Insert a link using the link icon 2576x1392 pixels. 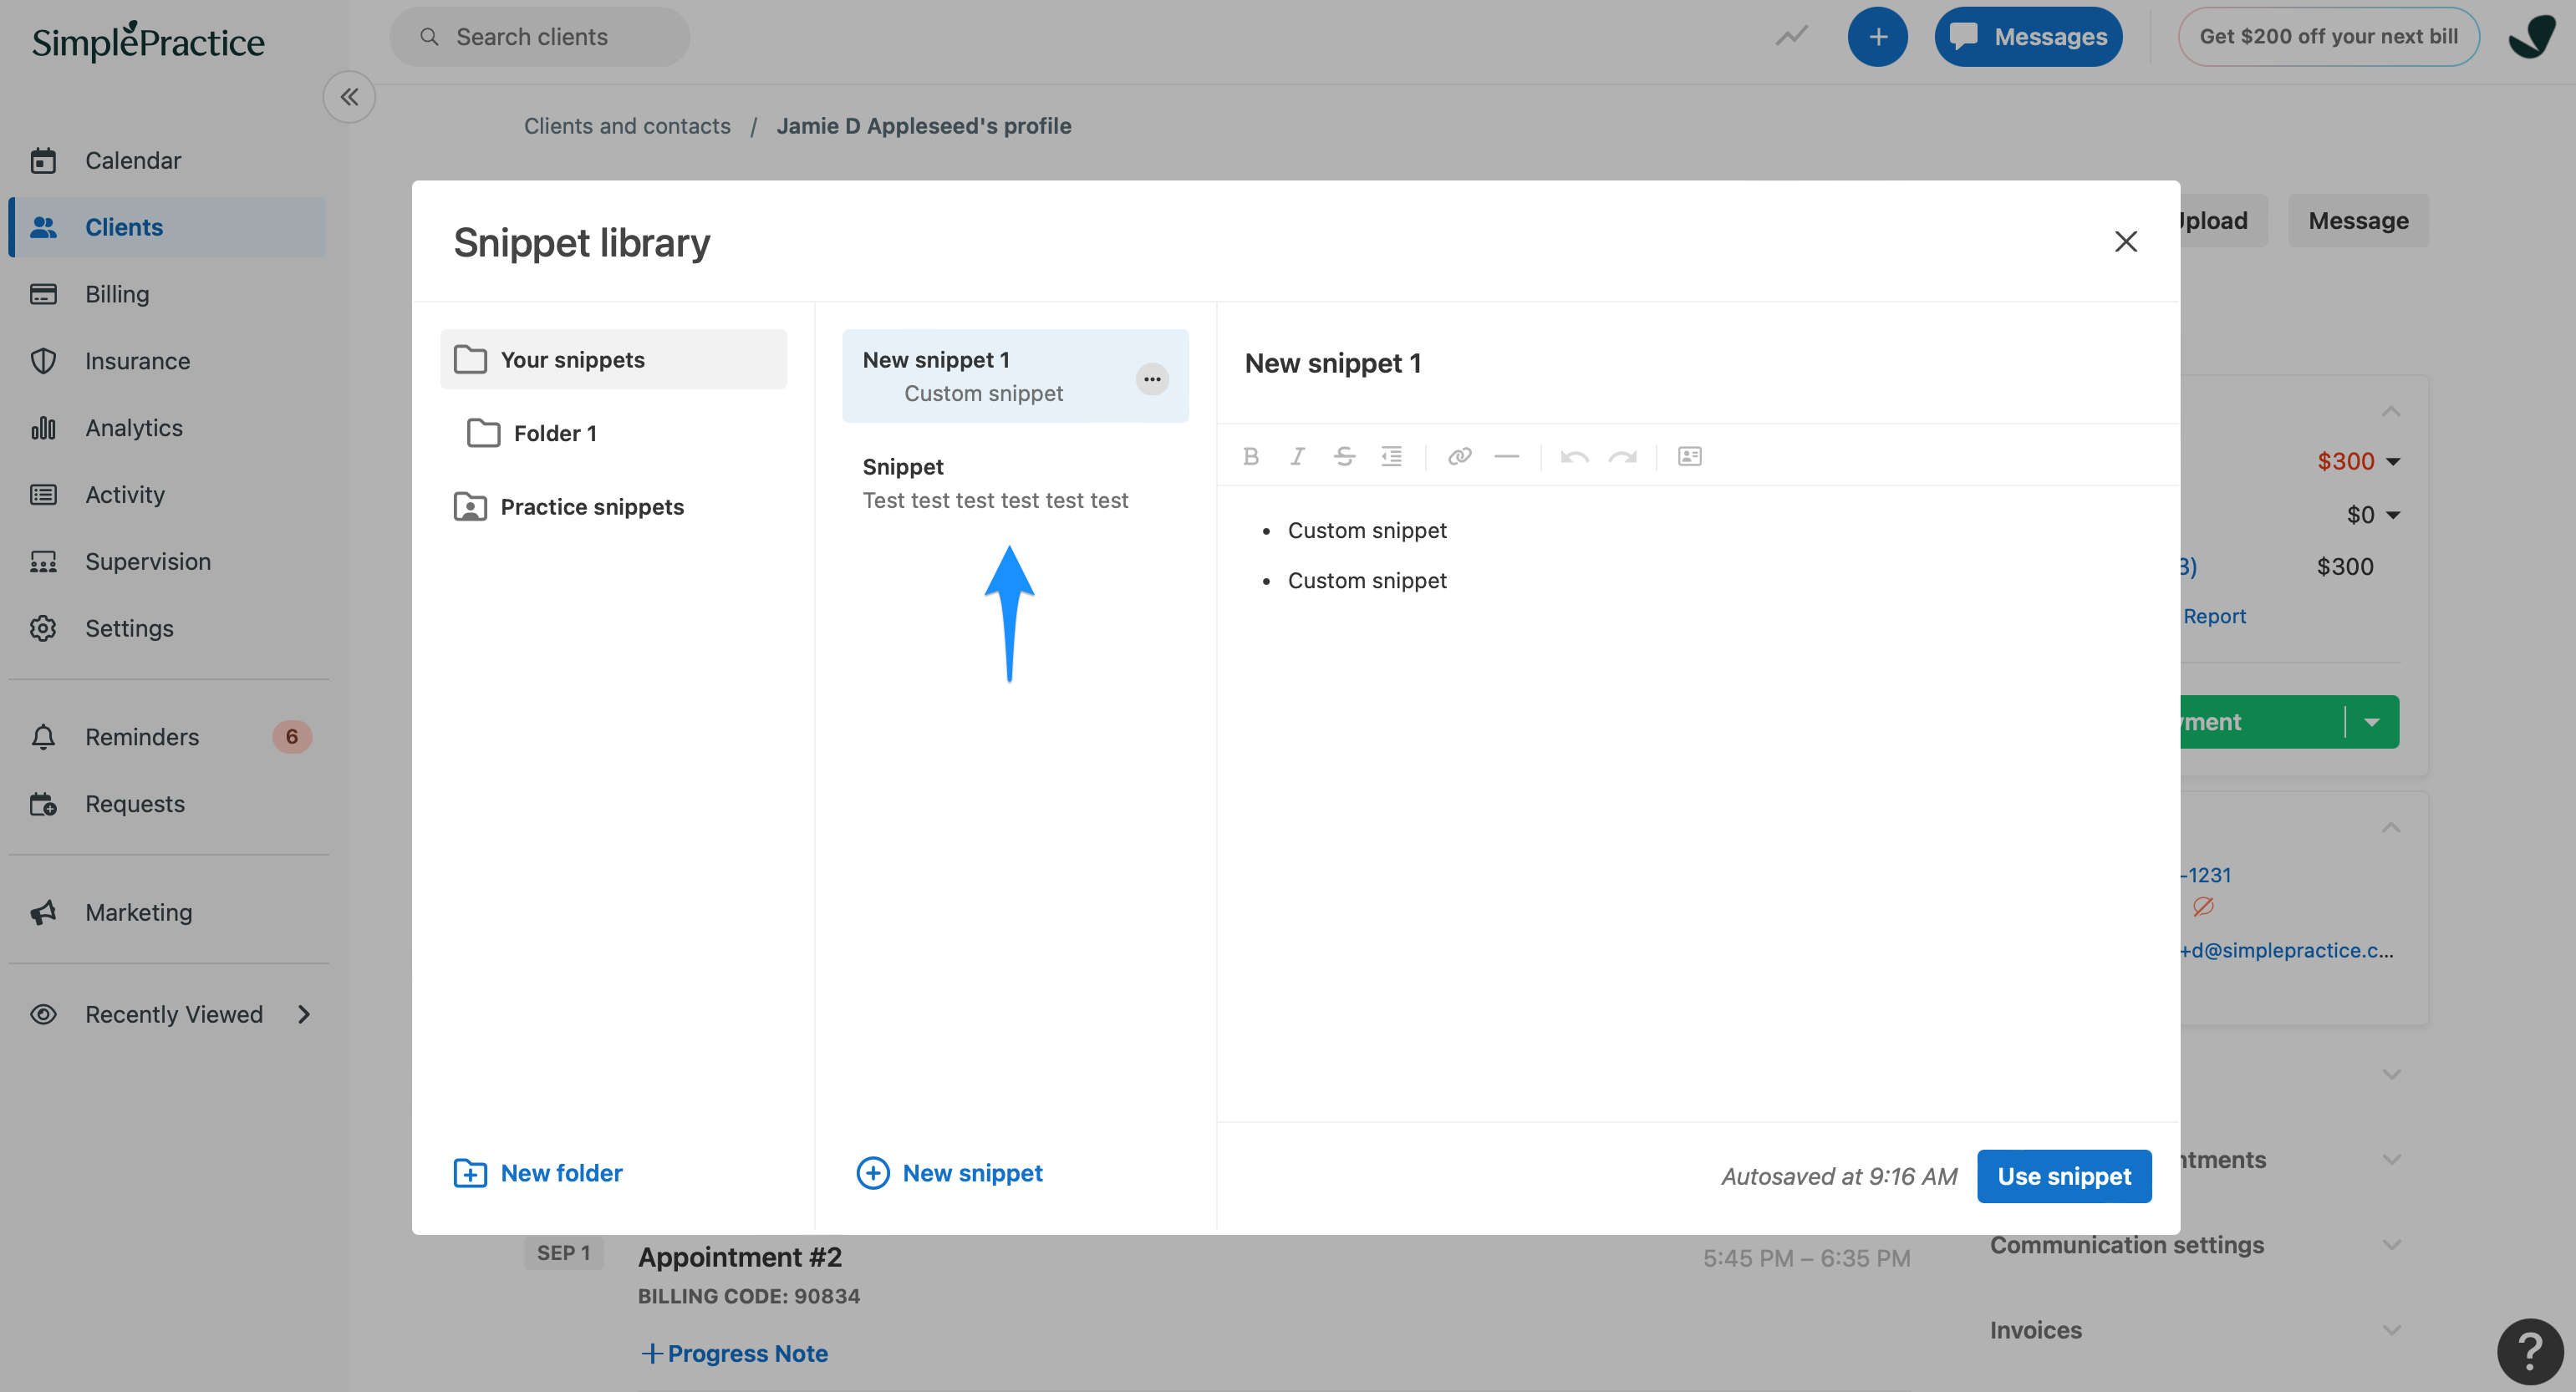(x=1459, y=456)
